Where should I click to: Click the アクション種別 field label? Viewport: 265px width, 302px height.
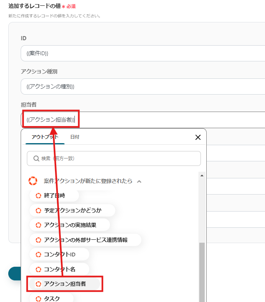[39, 71]
